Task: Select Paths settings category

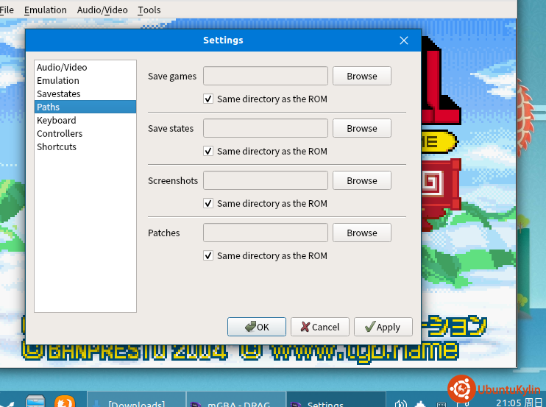Action: tap(85, 107)
